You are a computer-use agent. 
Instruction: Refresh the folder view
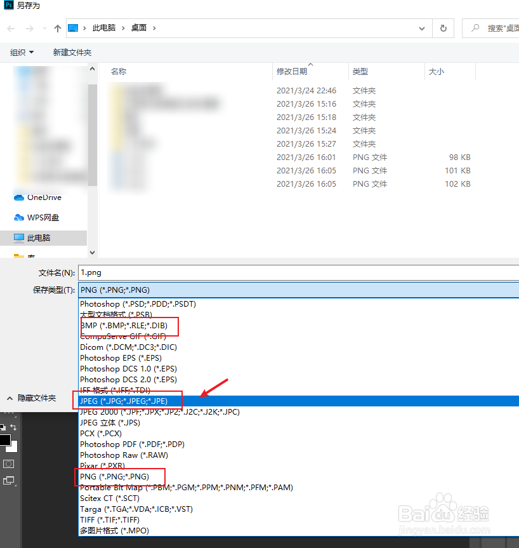click(443, 29)
